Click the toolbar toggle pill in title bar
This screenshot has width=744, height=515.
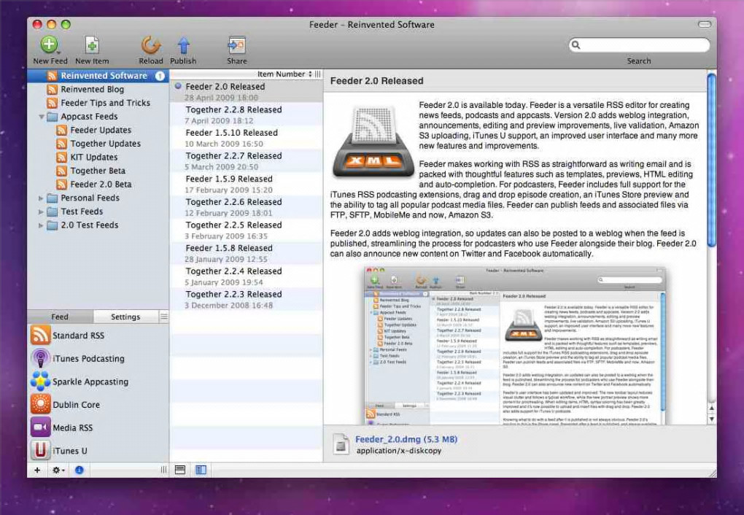[x=705, y=24]
